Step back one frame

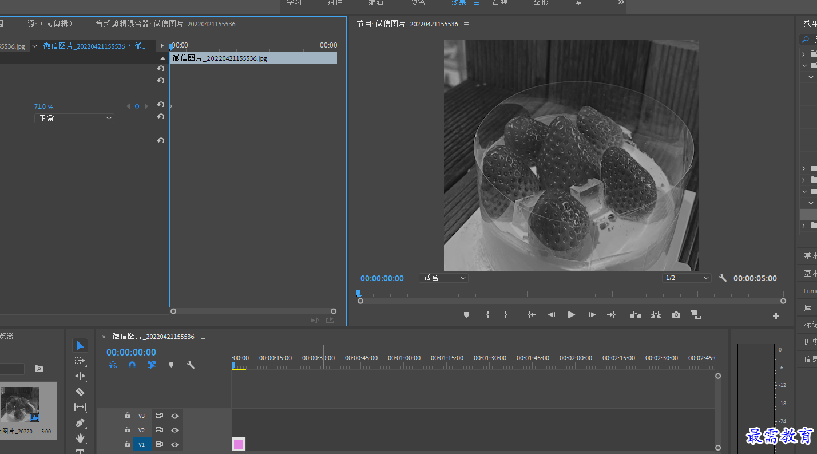pyautogui.click(x=552, y=315)
